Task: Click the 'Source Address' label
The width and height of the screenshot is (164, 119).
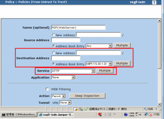Action: (37, 40)
